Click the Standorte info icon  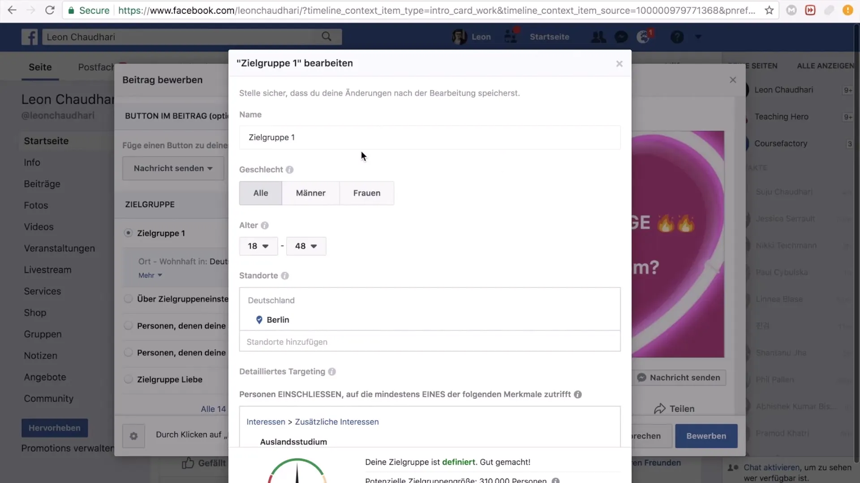point(285,276)
